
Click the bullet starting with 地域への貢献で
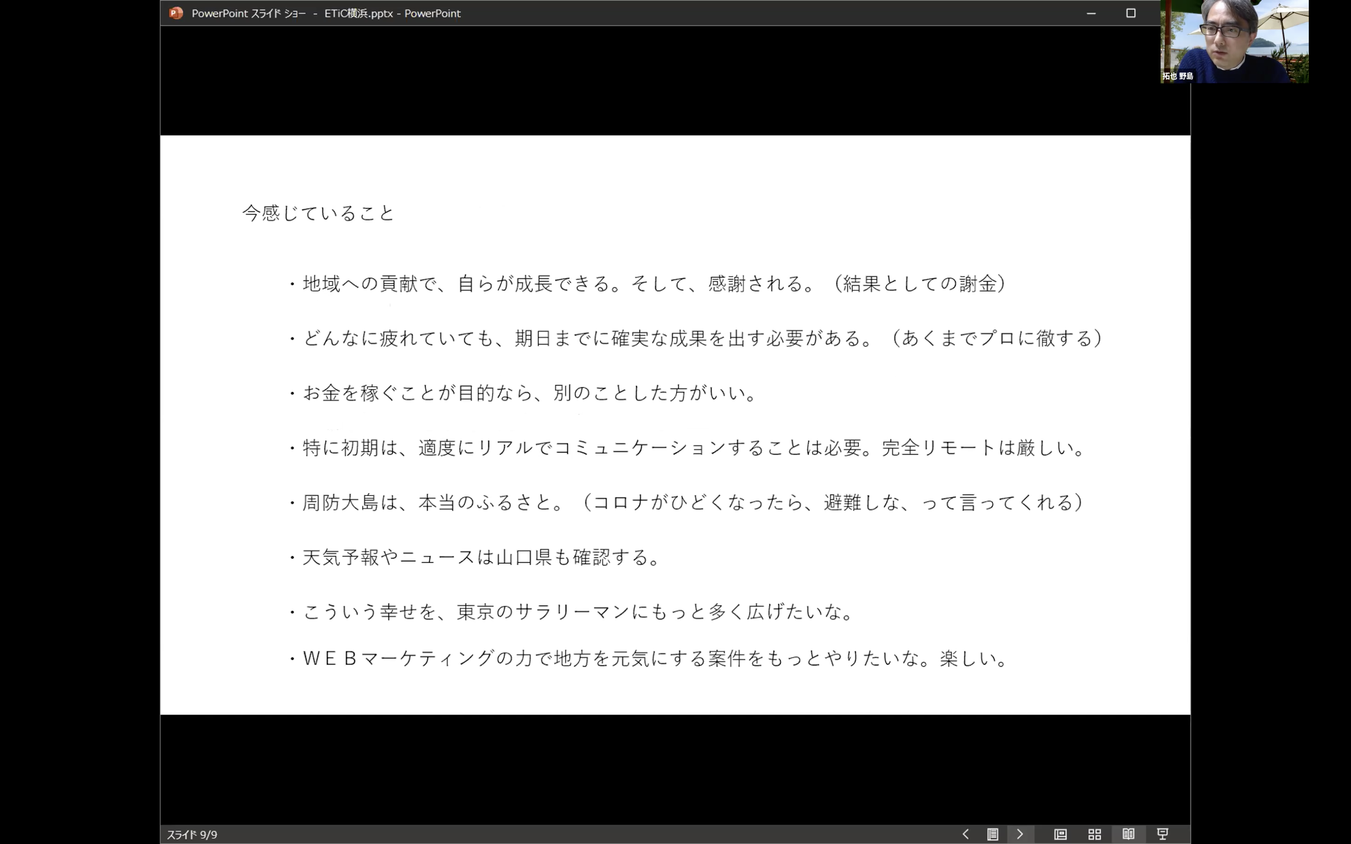coord(653,284)
